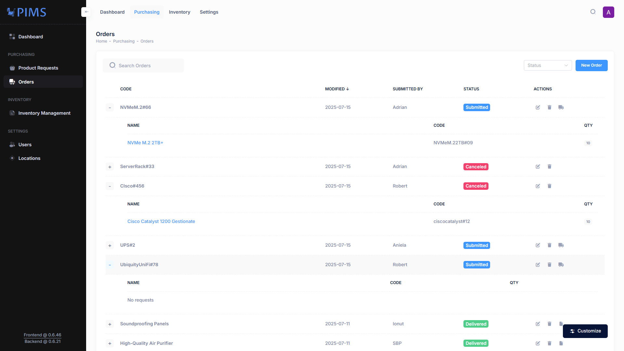Expand the Soundproofing Panels order details
This screenshot has width=624, height=351.
(x=110, y=324)
